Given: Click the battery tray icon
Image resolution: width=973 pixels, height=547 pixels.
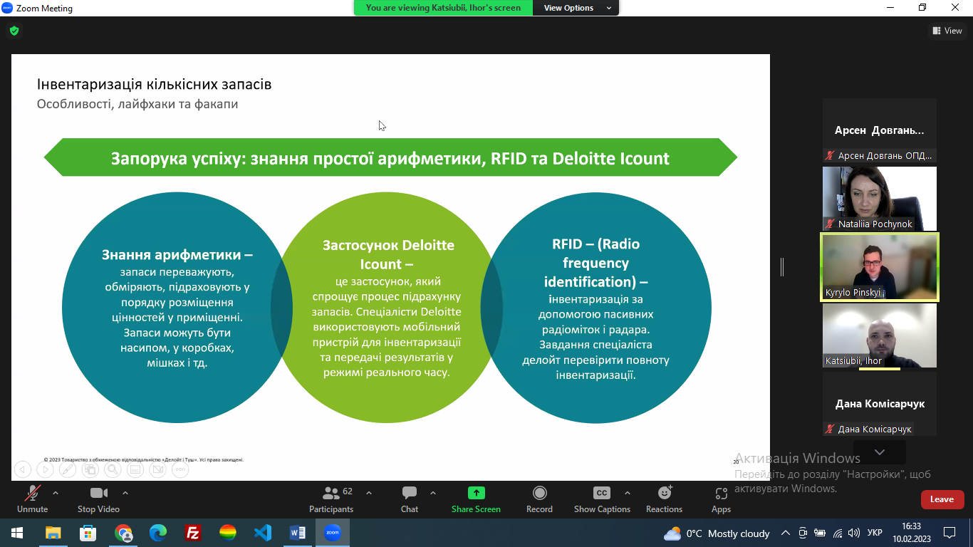Looking at the screenshot, I should (820, 533).
